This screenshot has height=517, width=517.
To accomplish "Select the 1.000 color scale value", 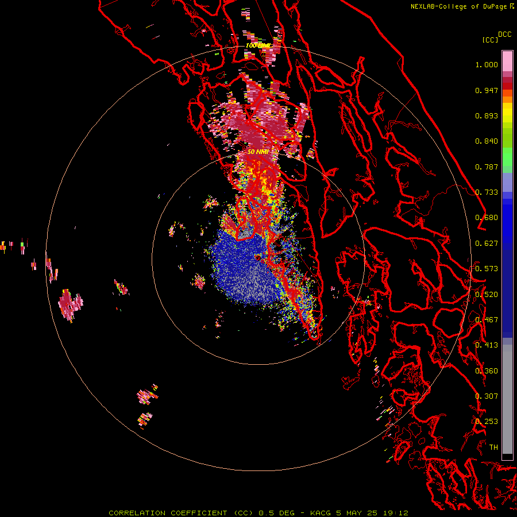I will click(487, 64).
